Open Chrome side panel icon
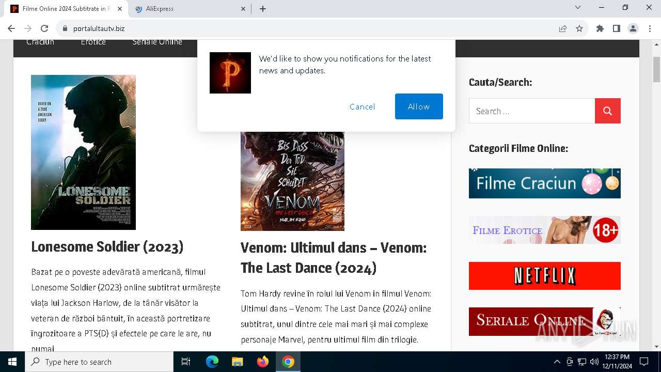Image resolution: width=661 pixels, height=372 pixels. [x=617, y=28]
